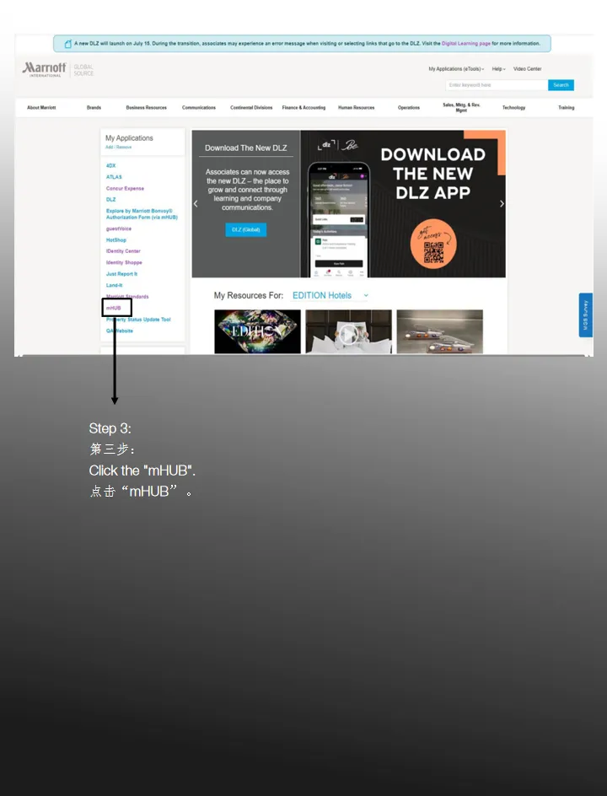Open the Business Resources menu
The height and width of the screenshot is (796, 607).
(146, 108)
